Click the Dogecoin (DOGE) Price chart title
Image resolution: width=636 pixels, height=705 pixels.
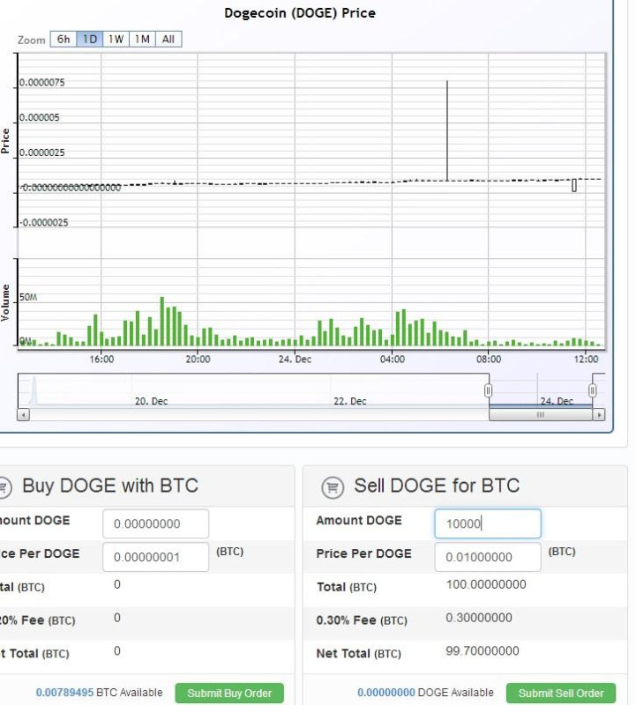coord(300,13)
